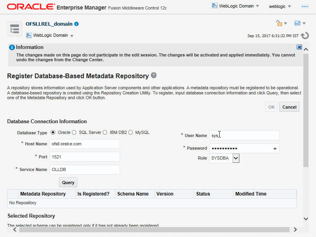This screenshot has width=316, height=237.
Task: Click the Schema Name column header
Action: tap(135, 194)
